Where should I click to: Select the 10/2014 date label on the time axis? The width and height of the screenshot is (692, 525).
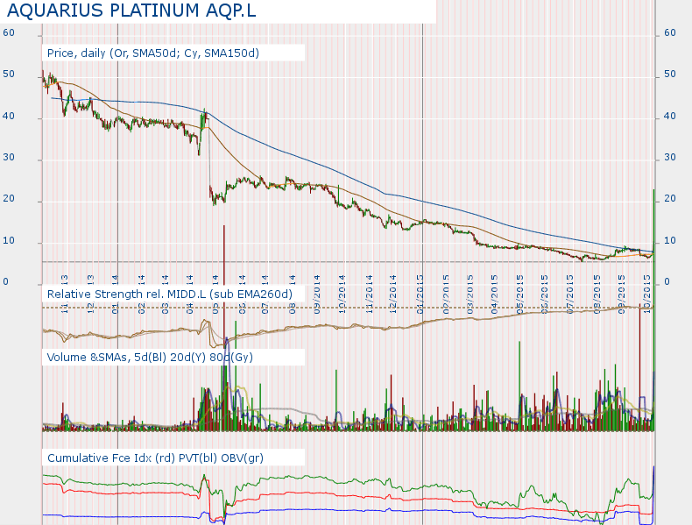click(342, 294)
